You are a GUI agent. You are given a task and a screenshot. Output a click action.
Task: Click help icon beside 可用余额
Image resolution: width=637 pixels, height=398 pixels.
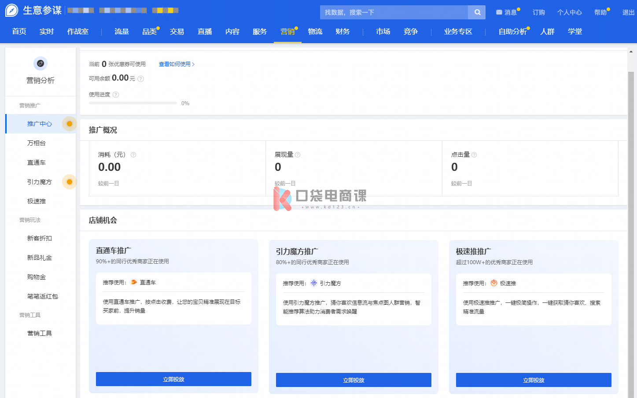point(141,79)
